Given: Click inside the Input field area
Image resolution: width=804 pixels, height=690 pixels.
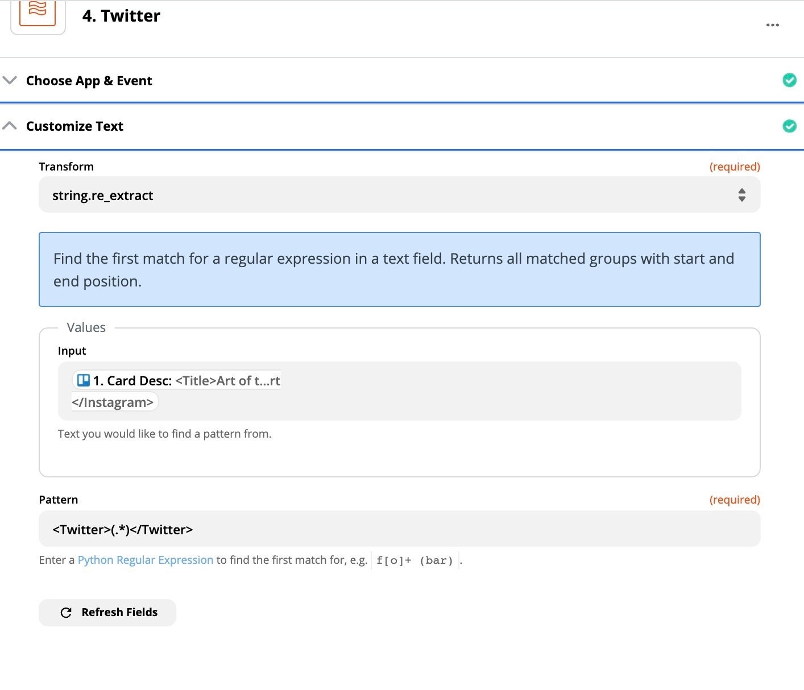Looking at the screenshot, I should 399,391.
